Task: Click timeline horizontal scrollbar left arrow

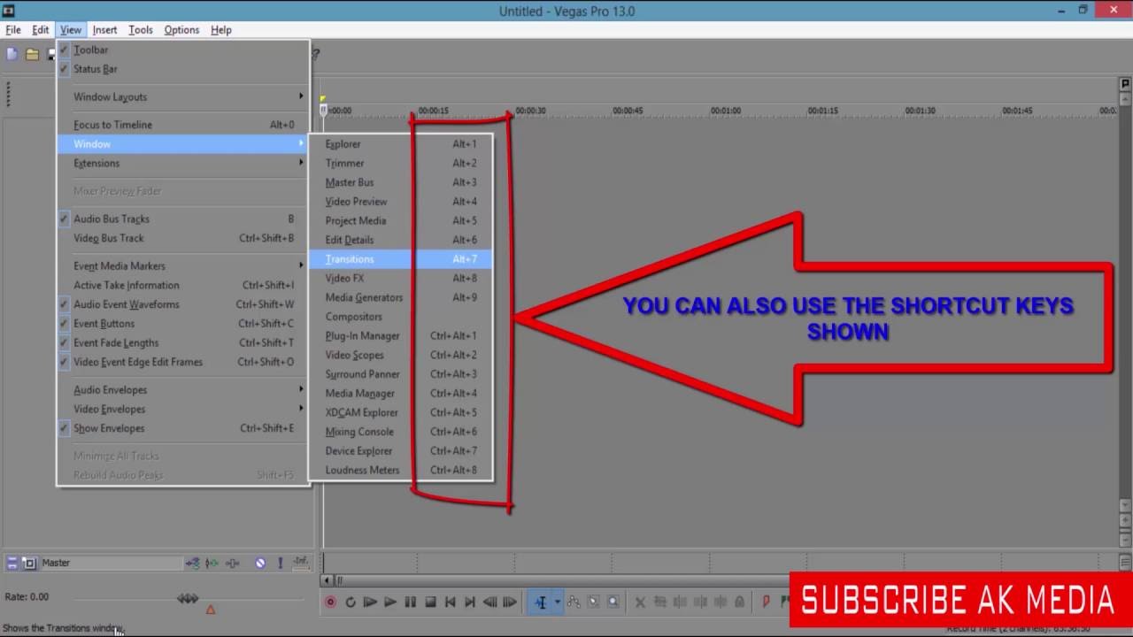Action: point(328,580)
